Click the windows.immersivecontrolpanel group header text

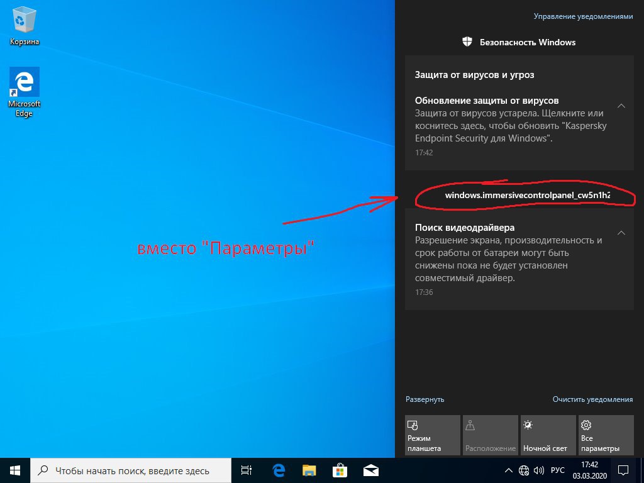(x=528, y=195)
